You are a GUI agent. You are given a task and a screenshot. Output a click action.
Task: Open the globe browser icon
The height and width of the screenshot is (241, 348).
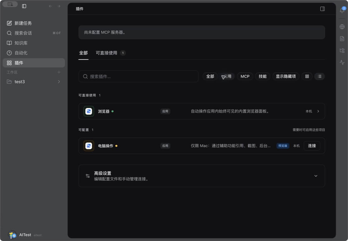coord(342,27)
